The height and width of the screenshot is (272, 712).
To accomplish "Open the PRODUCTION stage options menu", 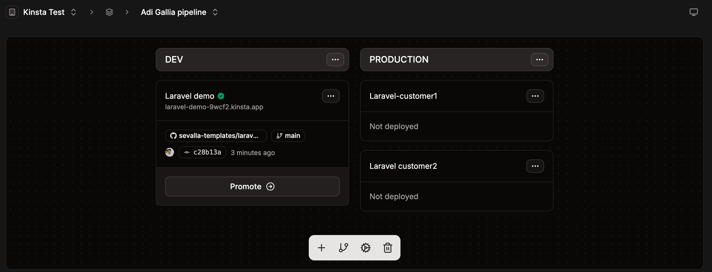I will click(540, 60).
